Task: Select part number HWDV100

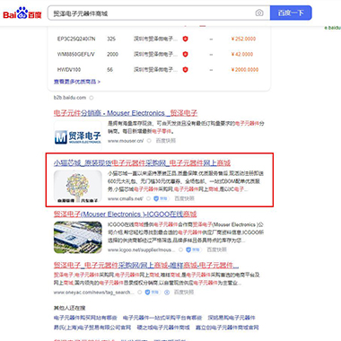Action: click(69, 69)
